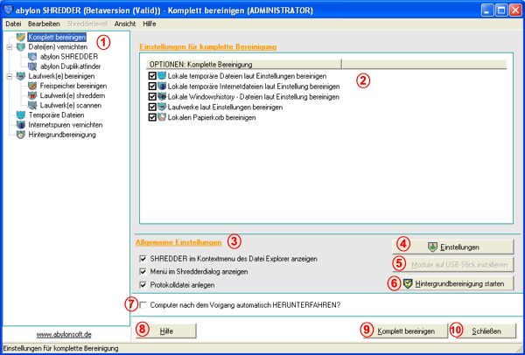Visit the www.abylonsoft.de link
Image resolution: width=525 pixels, height=355 pixels.
pyautogui.click(x=64, y=335)
